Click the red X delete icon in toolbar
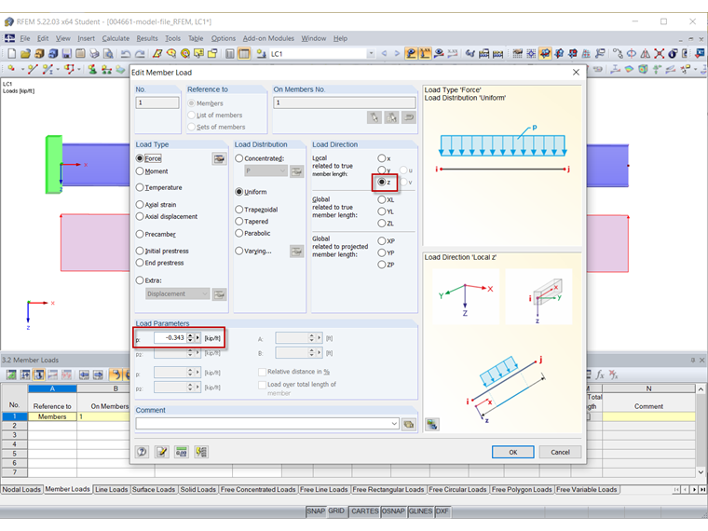The image size is (708, 531). (x=660, y=54)
